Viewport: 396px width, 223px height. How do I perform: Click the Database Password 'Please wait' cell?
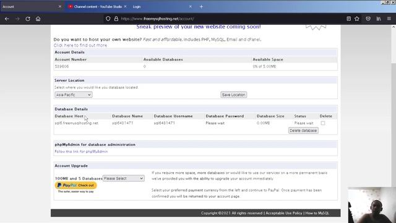point(215,123)
